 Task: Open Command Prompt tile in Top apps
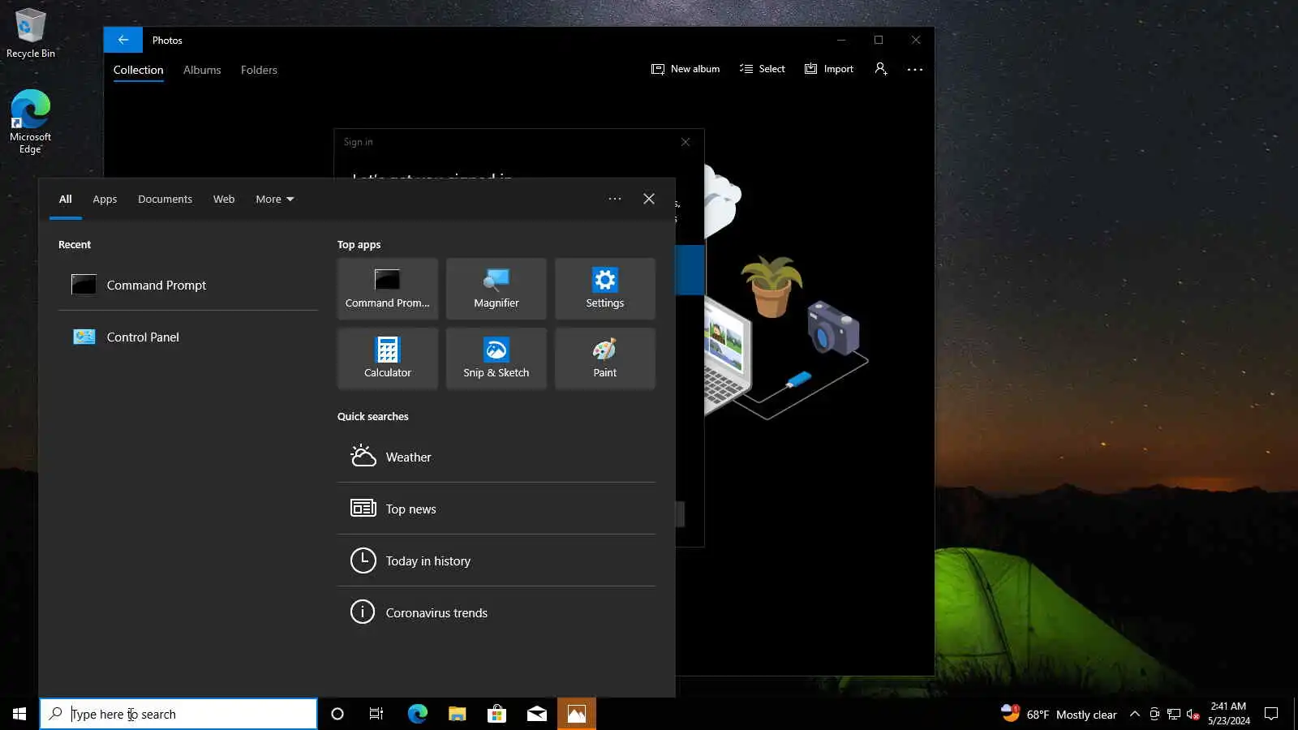(388, 289)
